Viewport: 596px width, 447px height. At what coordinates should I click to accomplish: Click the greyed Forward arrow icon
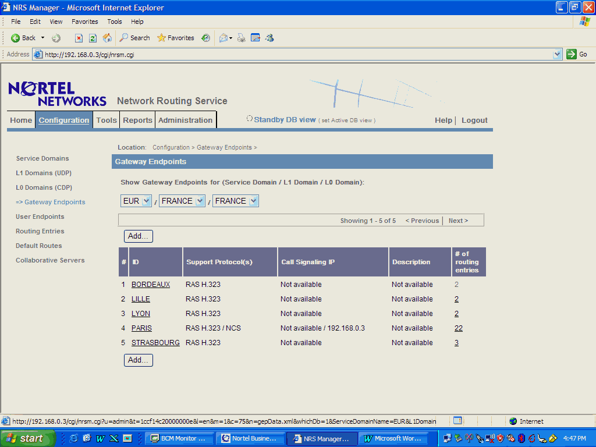(56, 38)
